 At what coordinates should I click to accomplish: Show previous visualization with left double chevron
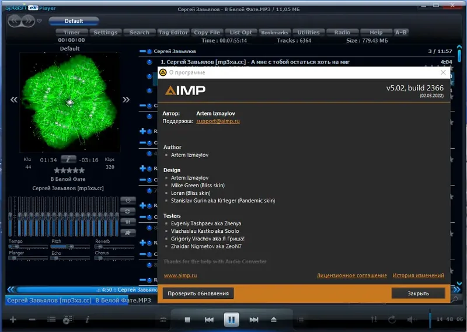click(13, 100)
